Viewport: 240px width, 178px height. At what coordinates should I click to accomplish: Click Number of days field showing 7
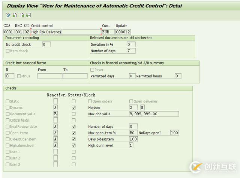tap(131, 51)
